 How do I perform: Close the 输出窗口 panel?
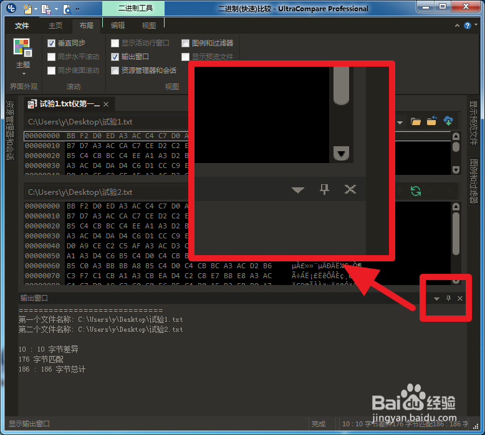coord(460,298)
